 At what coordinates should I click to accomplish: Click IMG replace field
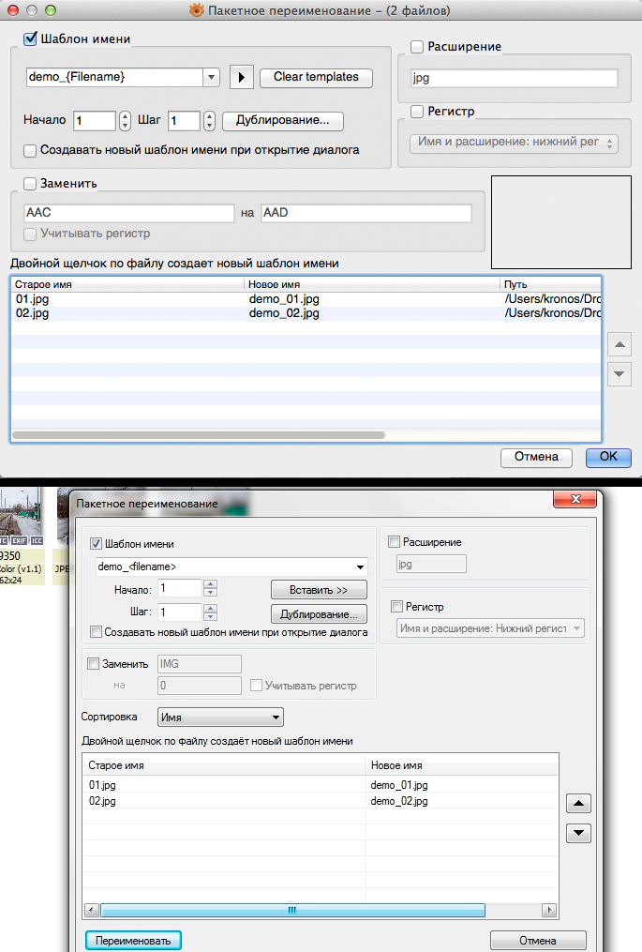pyautogui.click(x=199, y=664)
